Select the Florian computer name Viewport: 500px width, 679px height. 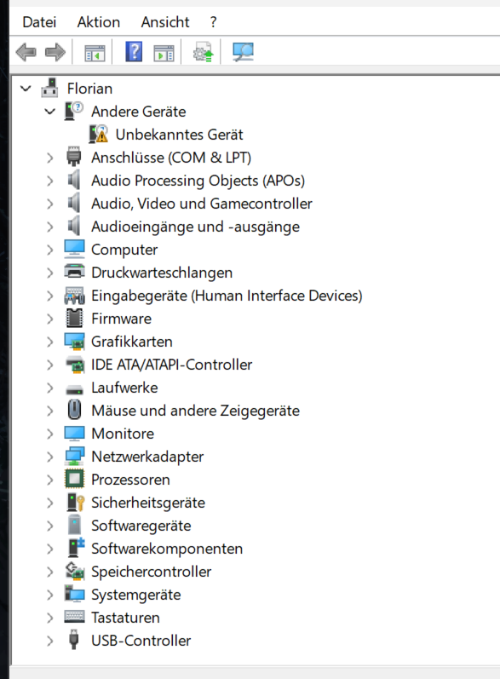89,89
